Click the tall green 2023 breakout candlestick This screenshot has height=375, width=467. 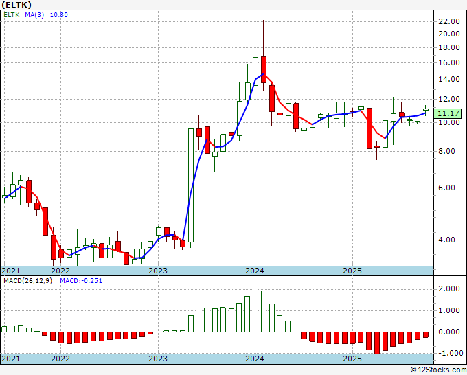(191, 185)
